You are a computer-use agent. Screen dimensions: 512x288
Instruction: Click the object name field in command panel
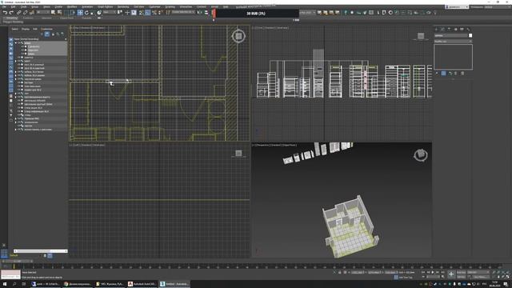point(451,35)
